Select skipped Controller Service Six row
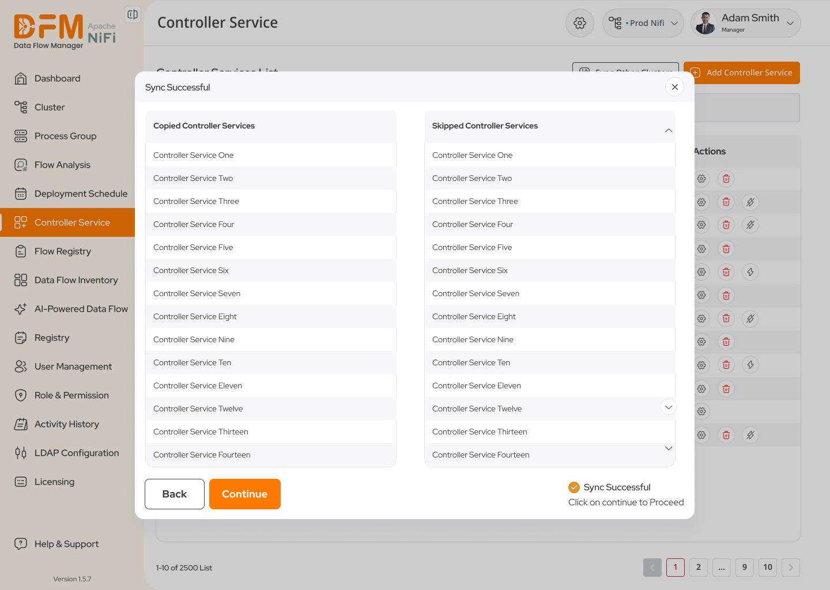This screenshot has height=590, width=830. click(x=550, y=270)
